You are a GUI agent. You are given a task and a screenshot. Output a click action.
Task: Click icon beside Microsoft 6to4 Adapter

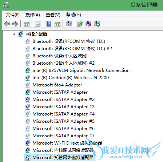click(x=28, y=85)
